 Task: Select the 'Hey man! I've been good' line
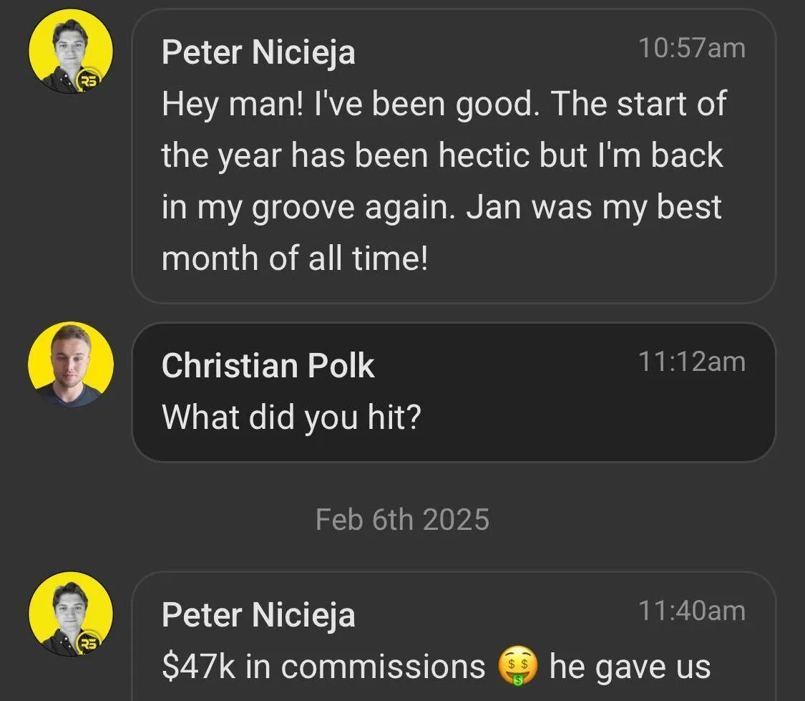coord(444,105)
